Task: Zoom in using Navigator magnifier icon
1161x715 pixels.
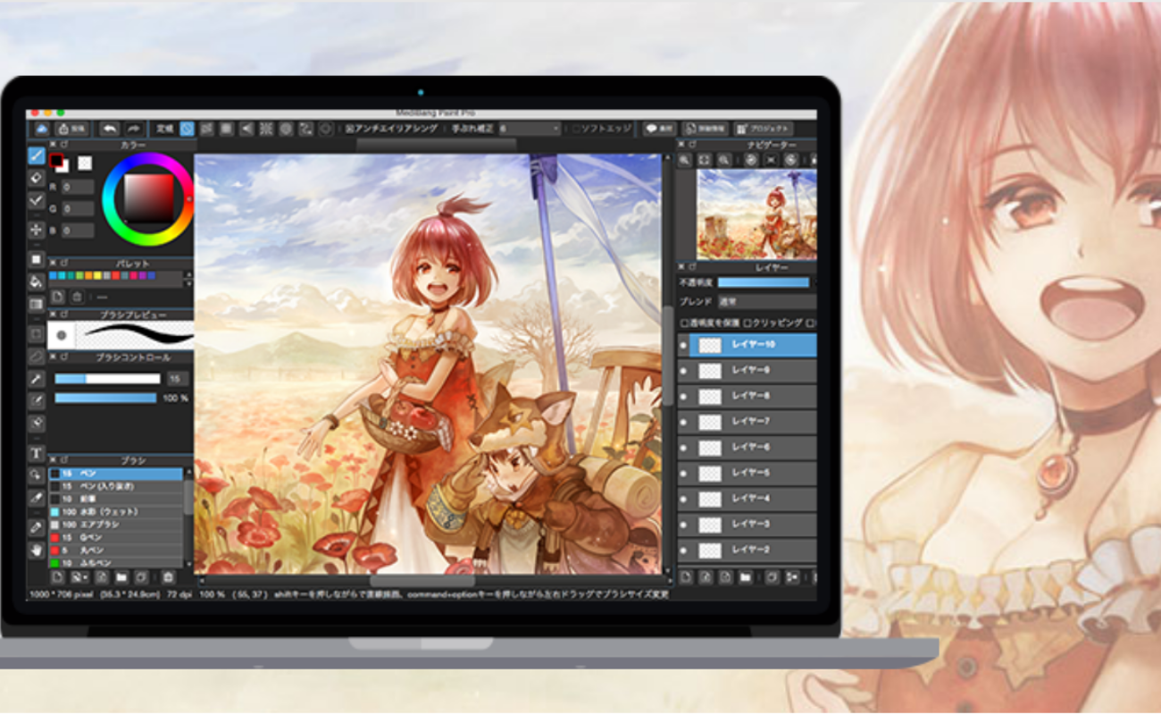Action: point(684,160)
